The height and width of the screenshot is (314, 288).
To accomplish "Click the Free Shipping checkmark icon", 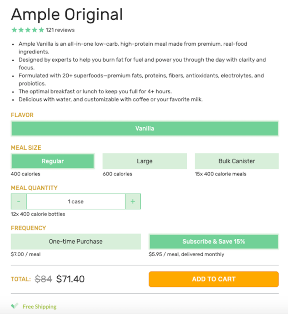I will click(x=14, y=306).
